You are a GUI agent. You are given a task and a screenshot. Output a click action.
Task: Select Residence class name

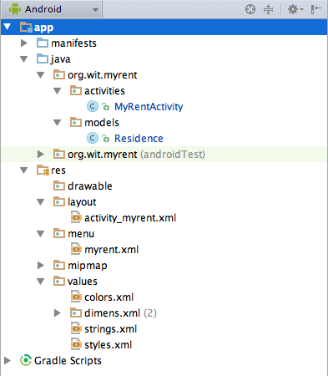139,139
